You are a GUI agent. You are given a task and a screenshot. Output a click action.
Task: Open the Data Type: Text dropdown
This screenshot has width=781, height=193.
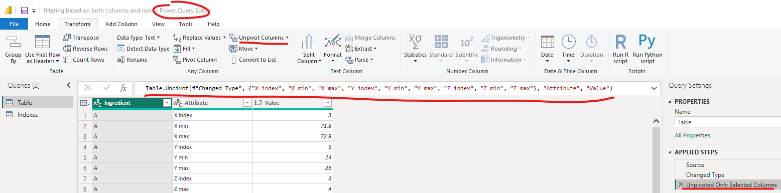(x=138, y=38)
